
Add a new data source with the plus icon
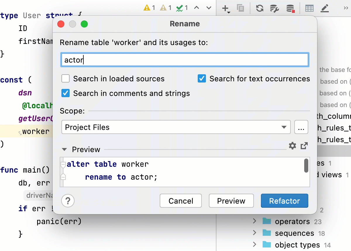pyautogui.click(x=225, y=8)
